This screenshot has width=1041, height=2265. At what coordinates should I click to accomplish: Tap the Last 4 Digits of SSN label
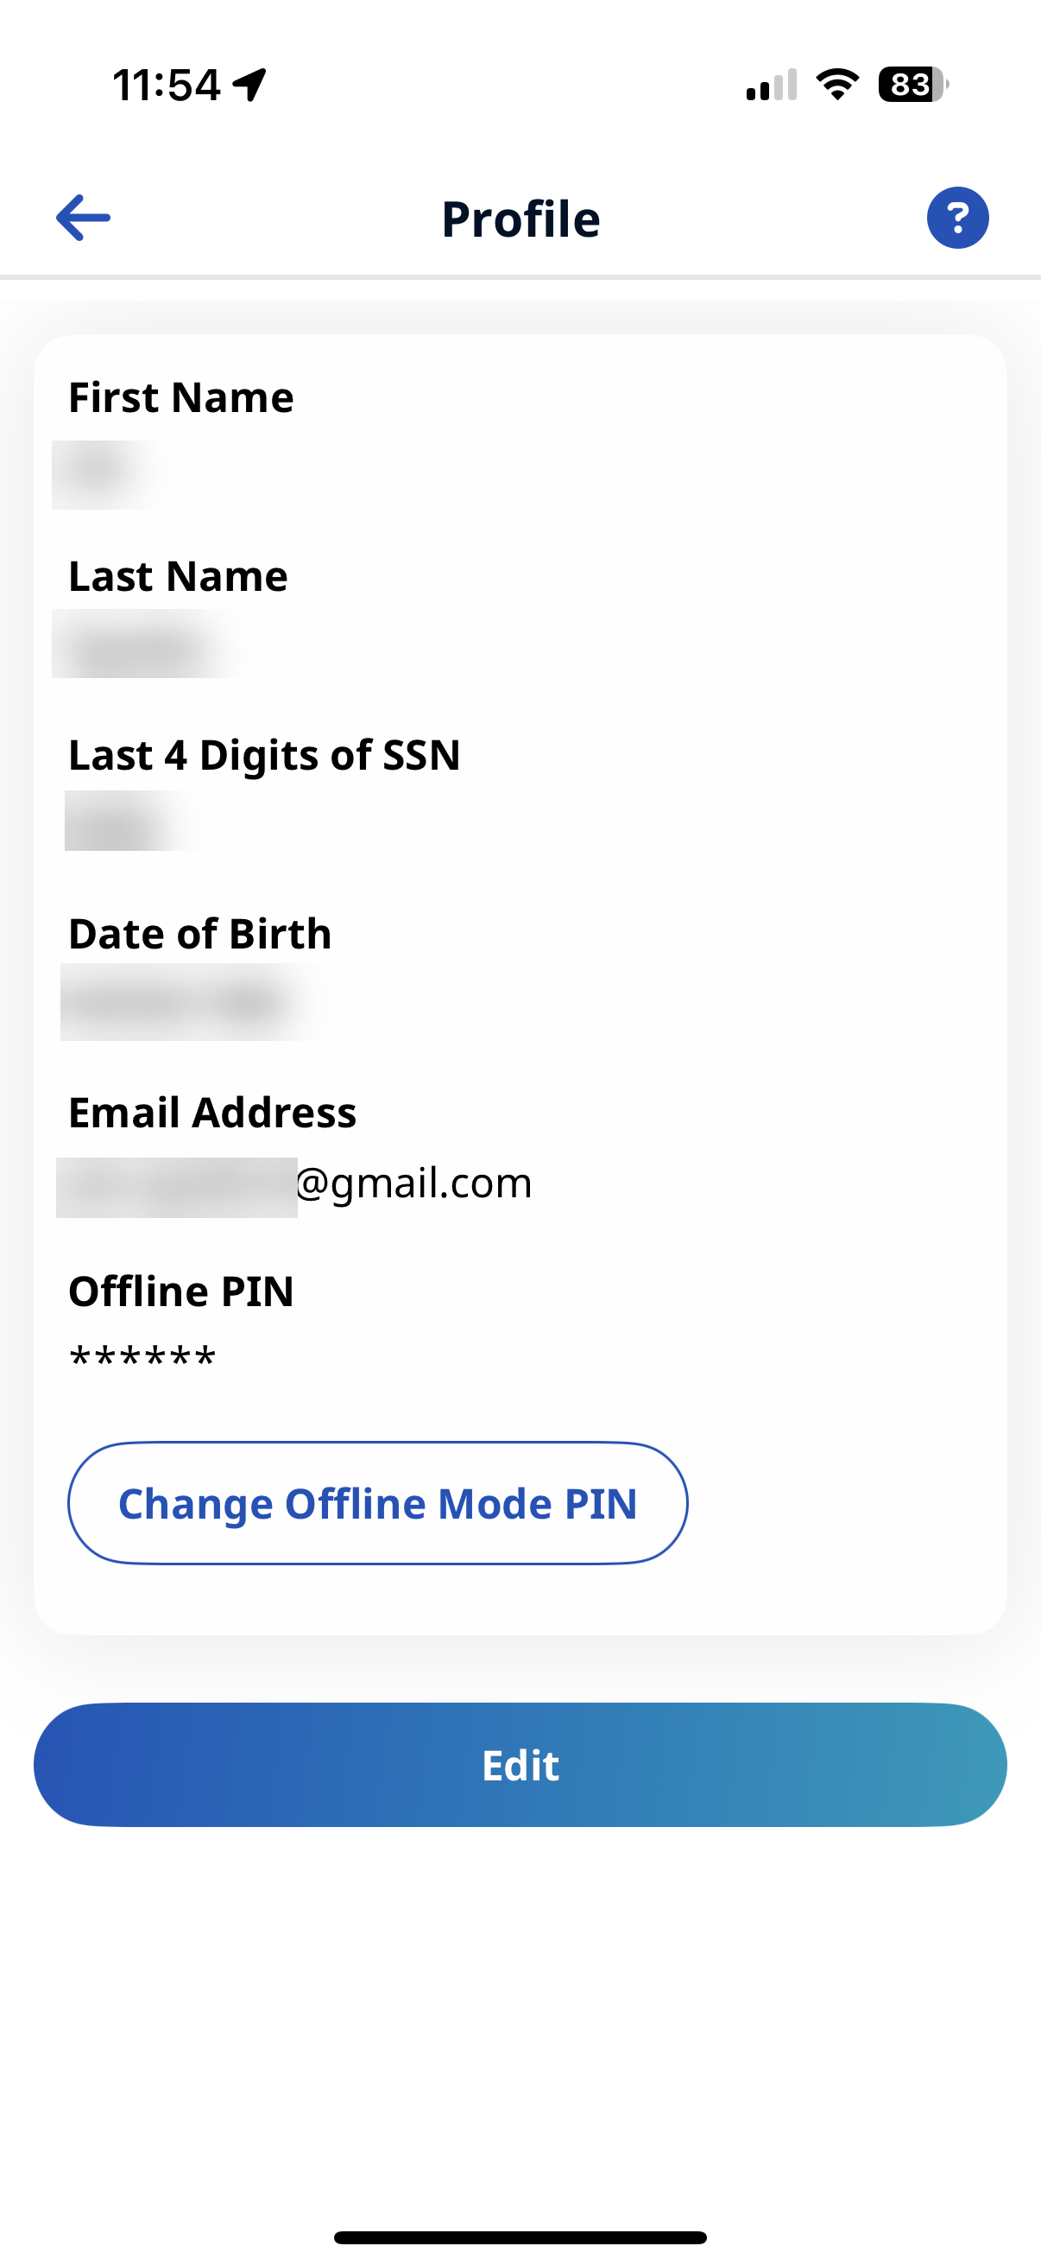pyautogui.click(x=263, y=755)
